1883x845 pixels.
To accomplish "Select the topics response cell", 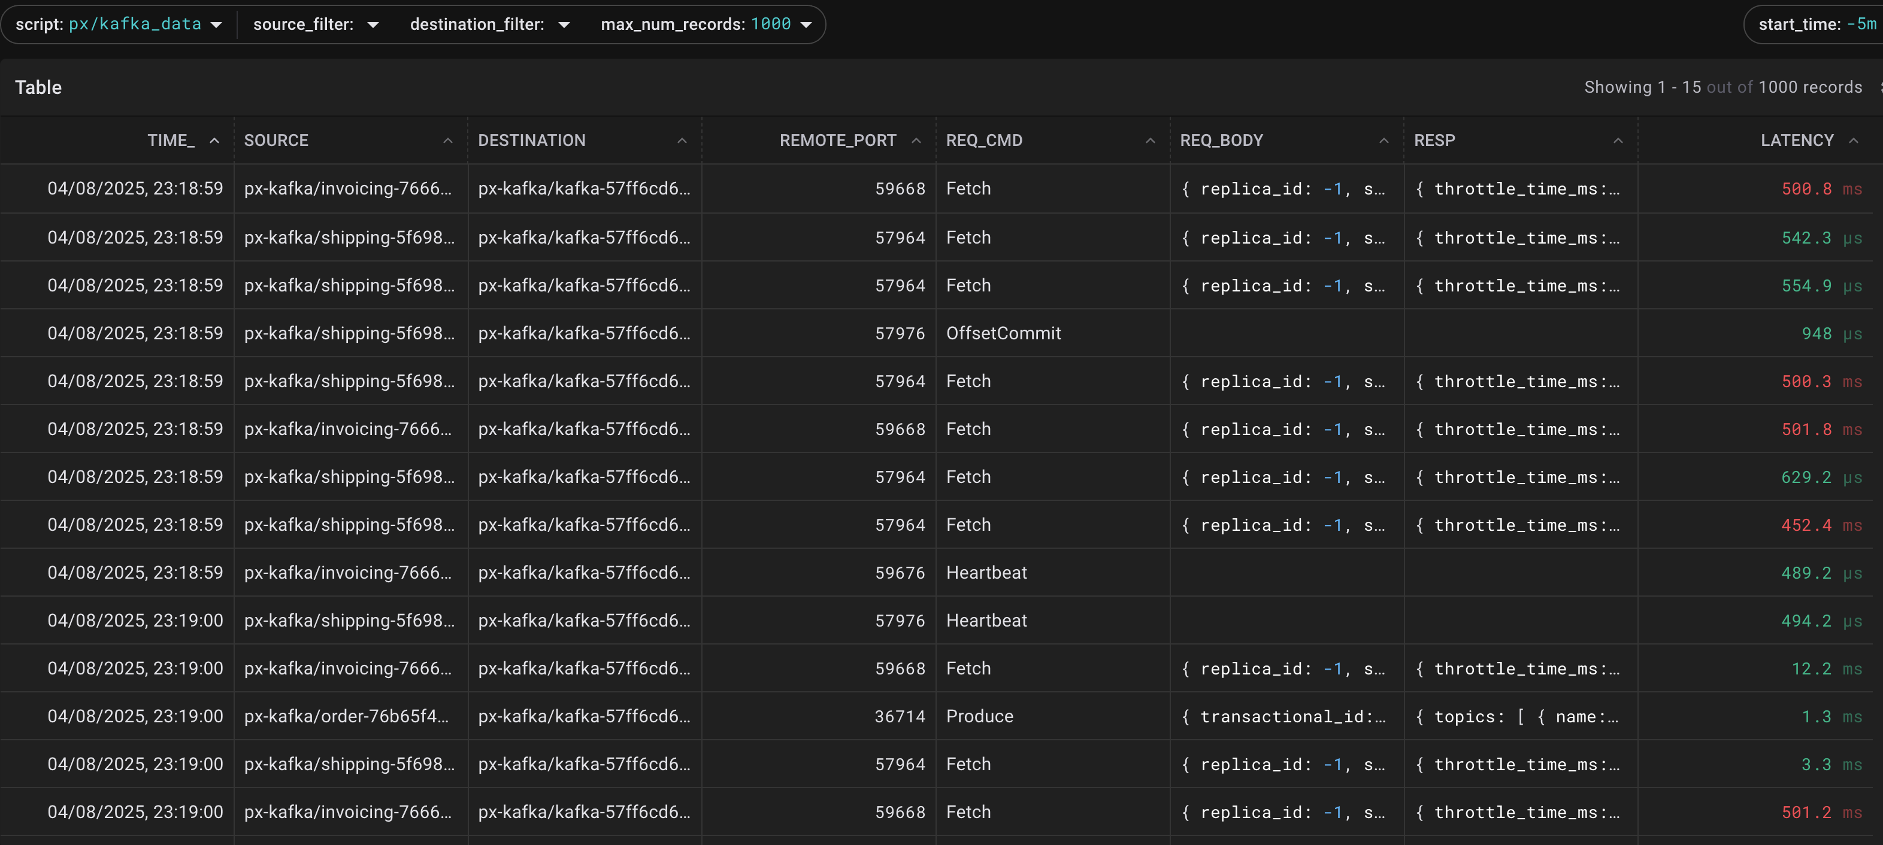I will [1521, 716].
